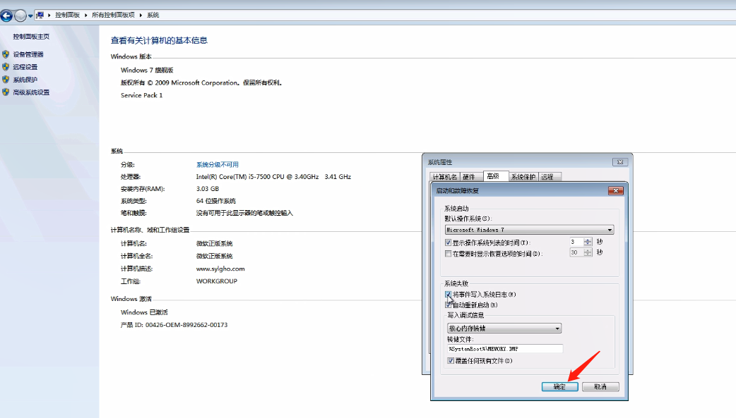Image resolution: width=736 pixels, height=418 pixels.
Task: Click the Back navigation arrow icon
Action: [6, 16]
